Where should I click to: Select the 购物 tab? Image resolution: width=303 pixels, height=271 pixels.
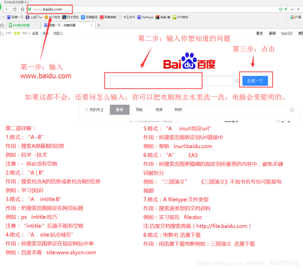178,110
